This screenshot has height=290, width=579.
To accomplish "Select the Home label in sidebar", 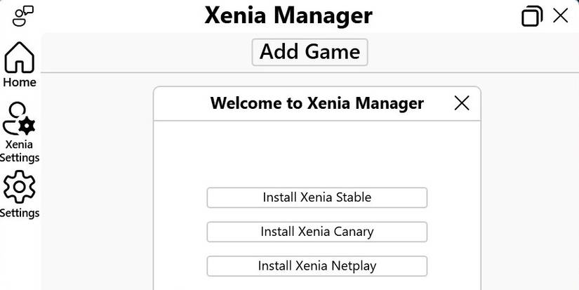I will click(x=20, y=82).
